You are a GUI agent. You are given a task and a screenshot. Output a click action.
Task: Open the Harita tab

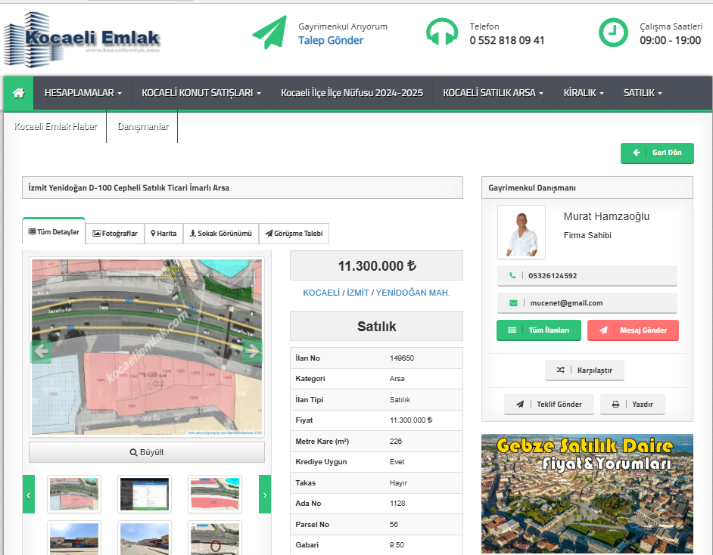pyautogui.click(x=163, y=234)
